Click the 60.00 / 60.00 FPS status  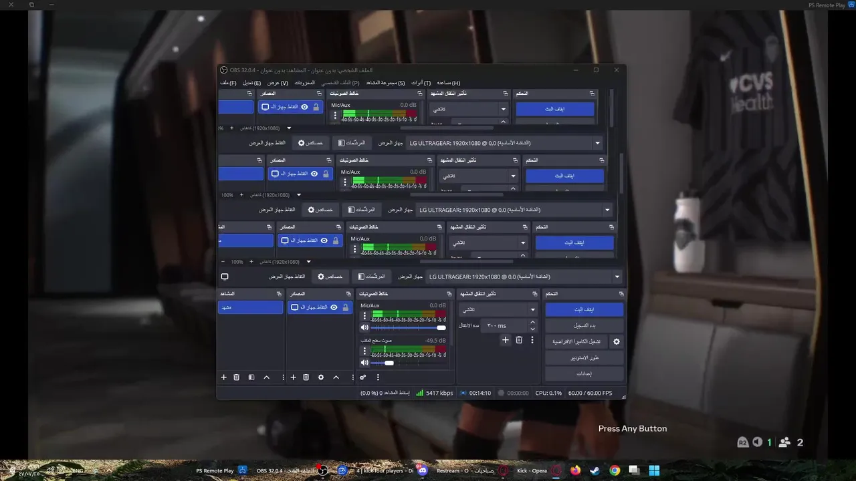point(590,393)
